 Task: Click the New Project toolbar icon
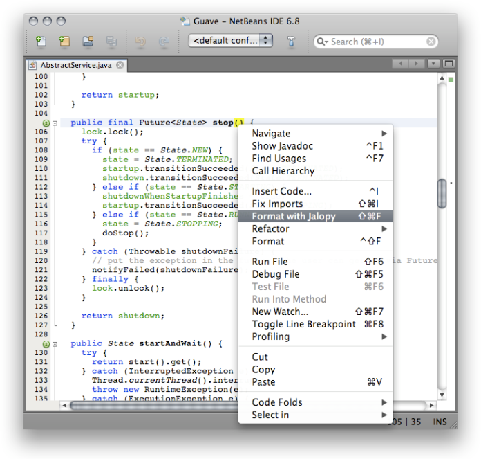(x=64, y=41)
